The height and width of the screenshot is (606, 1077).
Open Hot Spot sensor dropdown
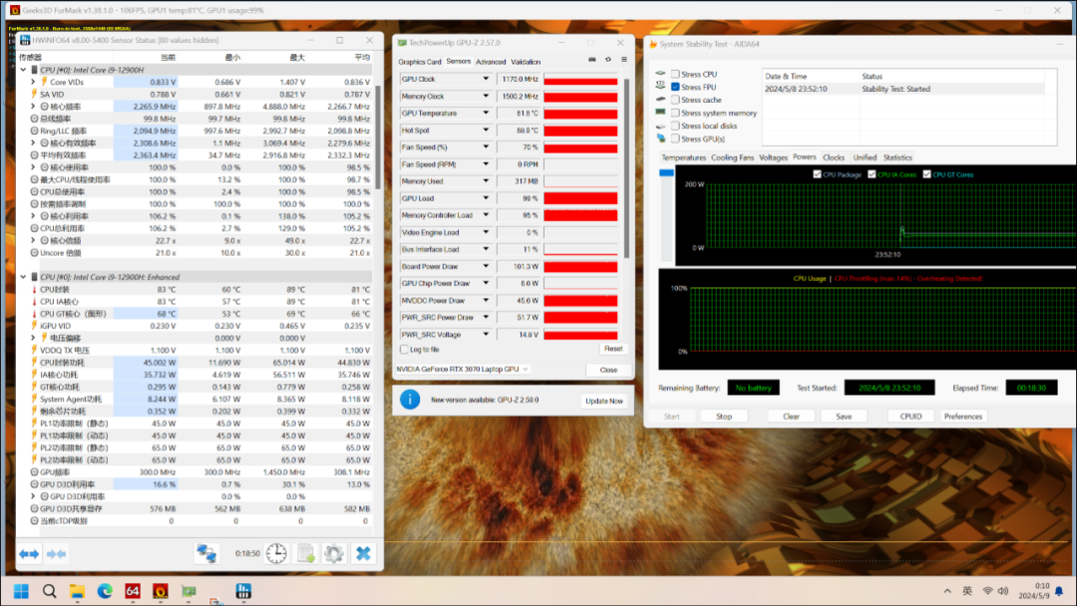click(x=486, y=131)
